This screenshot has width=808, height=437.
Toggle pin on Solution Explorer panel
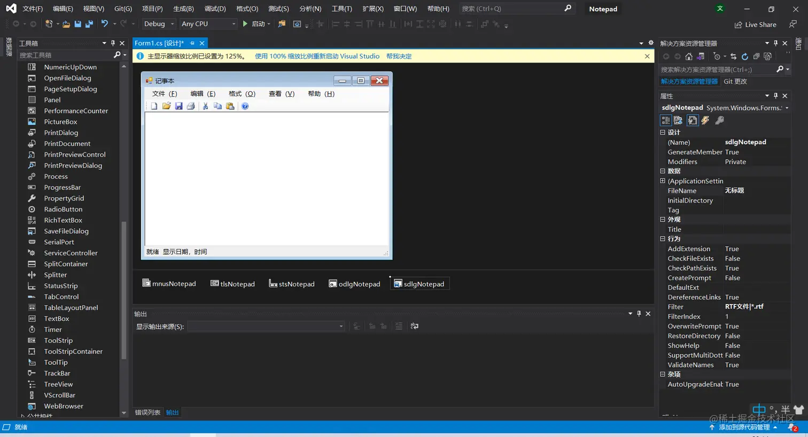(x=775, y=43)
